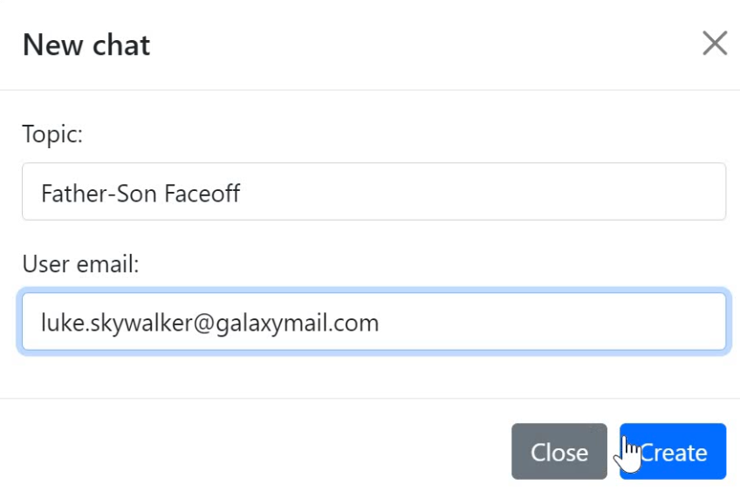Viewport: 740px width, 498px height.
Task: Click the "Topic:" label
Action: [52, 134]
